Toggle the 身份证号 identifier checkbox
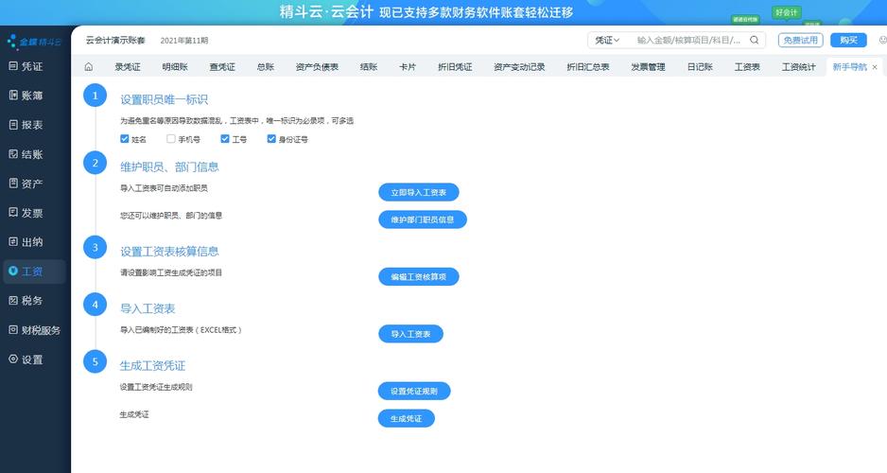The width and height of the screenshot is (887, 473). (x=271, y=139)
